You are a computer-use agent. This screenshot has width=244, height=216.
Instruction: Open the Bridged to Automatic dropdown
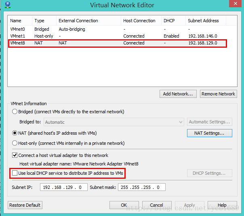click(x=114, y=122)
